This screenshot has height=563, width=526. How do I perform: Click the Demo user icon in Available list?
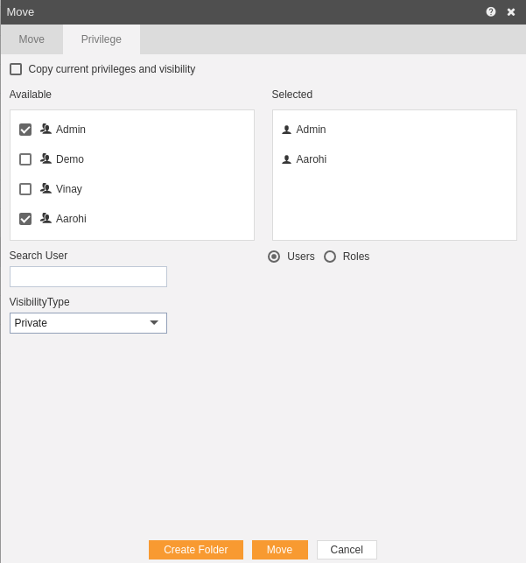click(46, 158)
